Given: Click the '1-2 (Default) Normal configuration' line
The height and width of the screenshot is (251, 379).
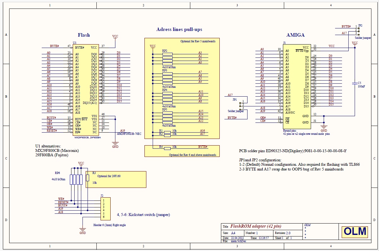Looking at the screenshot, I should (x=299, y=164).
